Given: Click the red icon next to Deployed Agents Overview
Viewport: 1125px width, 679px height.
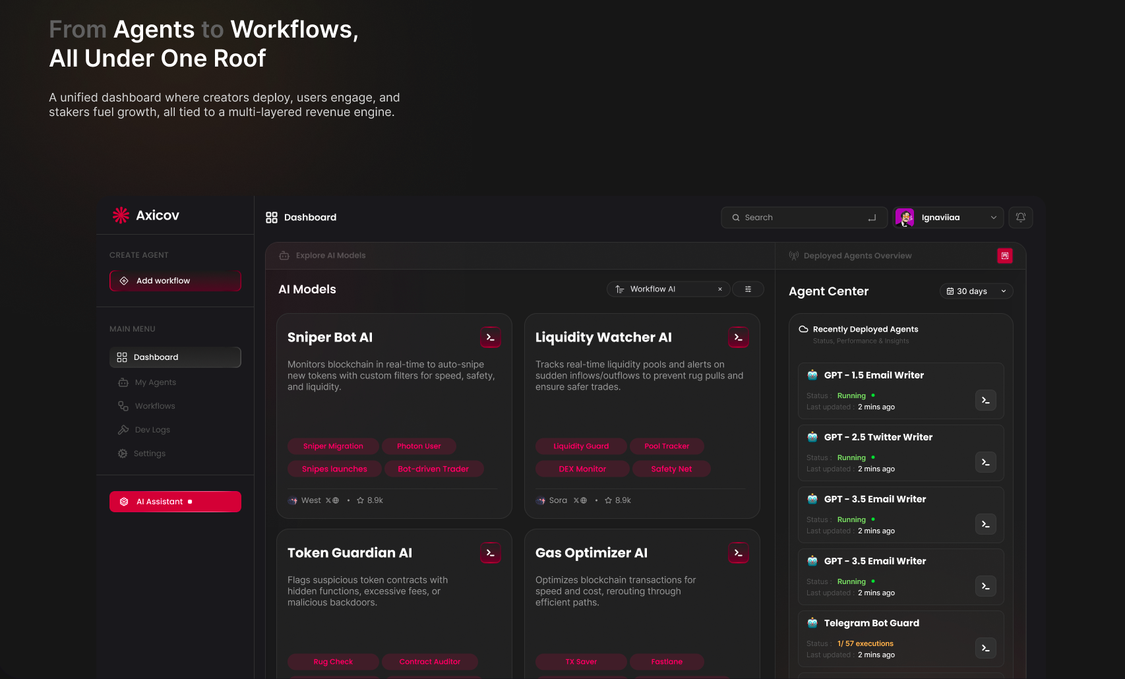Looking at the screenshot, I should [1004, 255].
